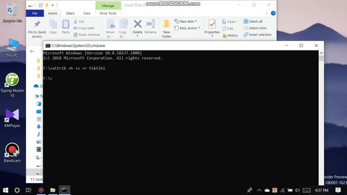
Task: Click the F:\> command prompt input line
Action: click(x=48, y=79)
